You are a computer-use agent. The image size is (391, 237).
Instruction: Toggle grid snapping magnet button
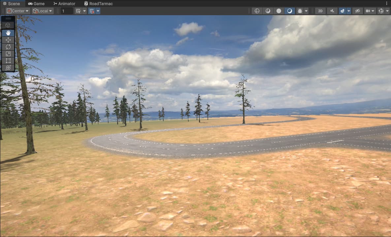pos(92,11)
